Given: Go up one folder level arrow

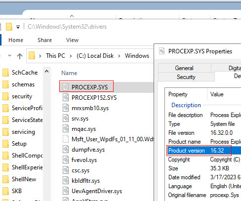Looking at the screenshot, I should coord(20,56).
